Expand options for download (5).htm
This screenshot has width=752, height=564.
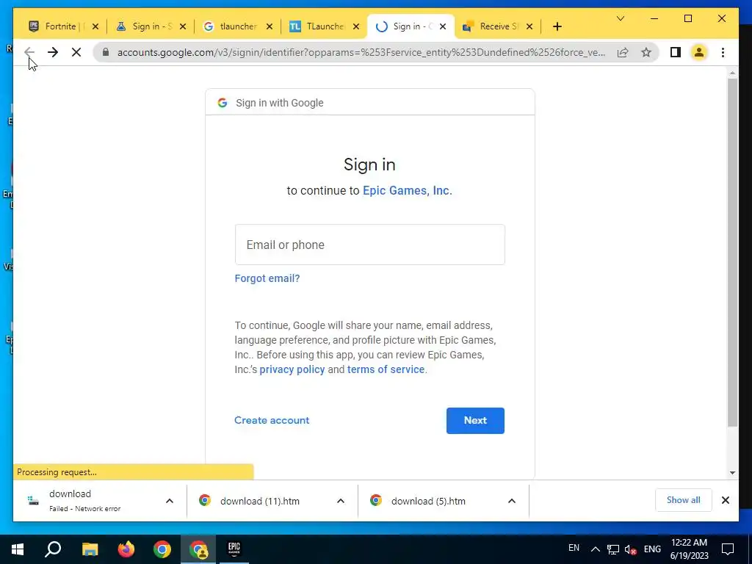(512, 501)
